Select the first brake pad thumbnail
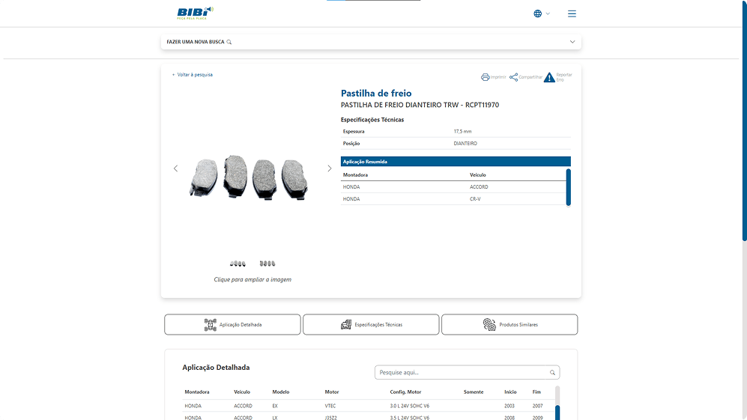Image resolution: width=747 pixels, height=420 pixels. pyautogui.click(x=238, y=264)
